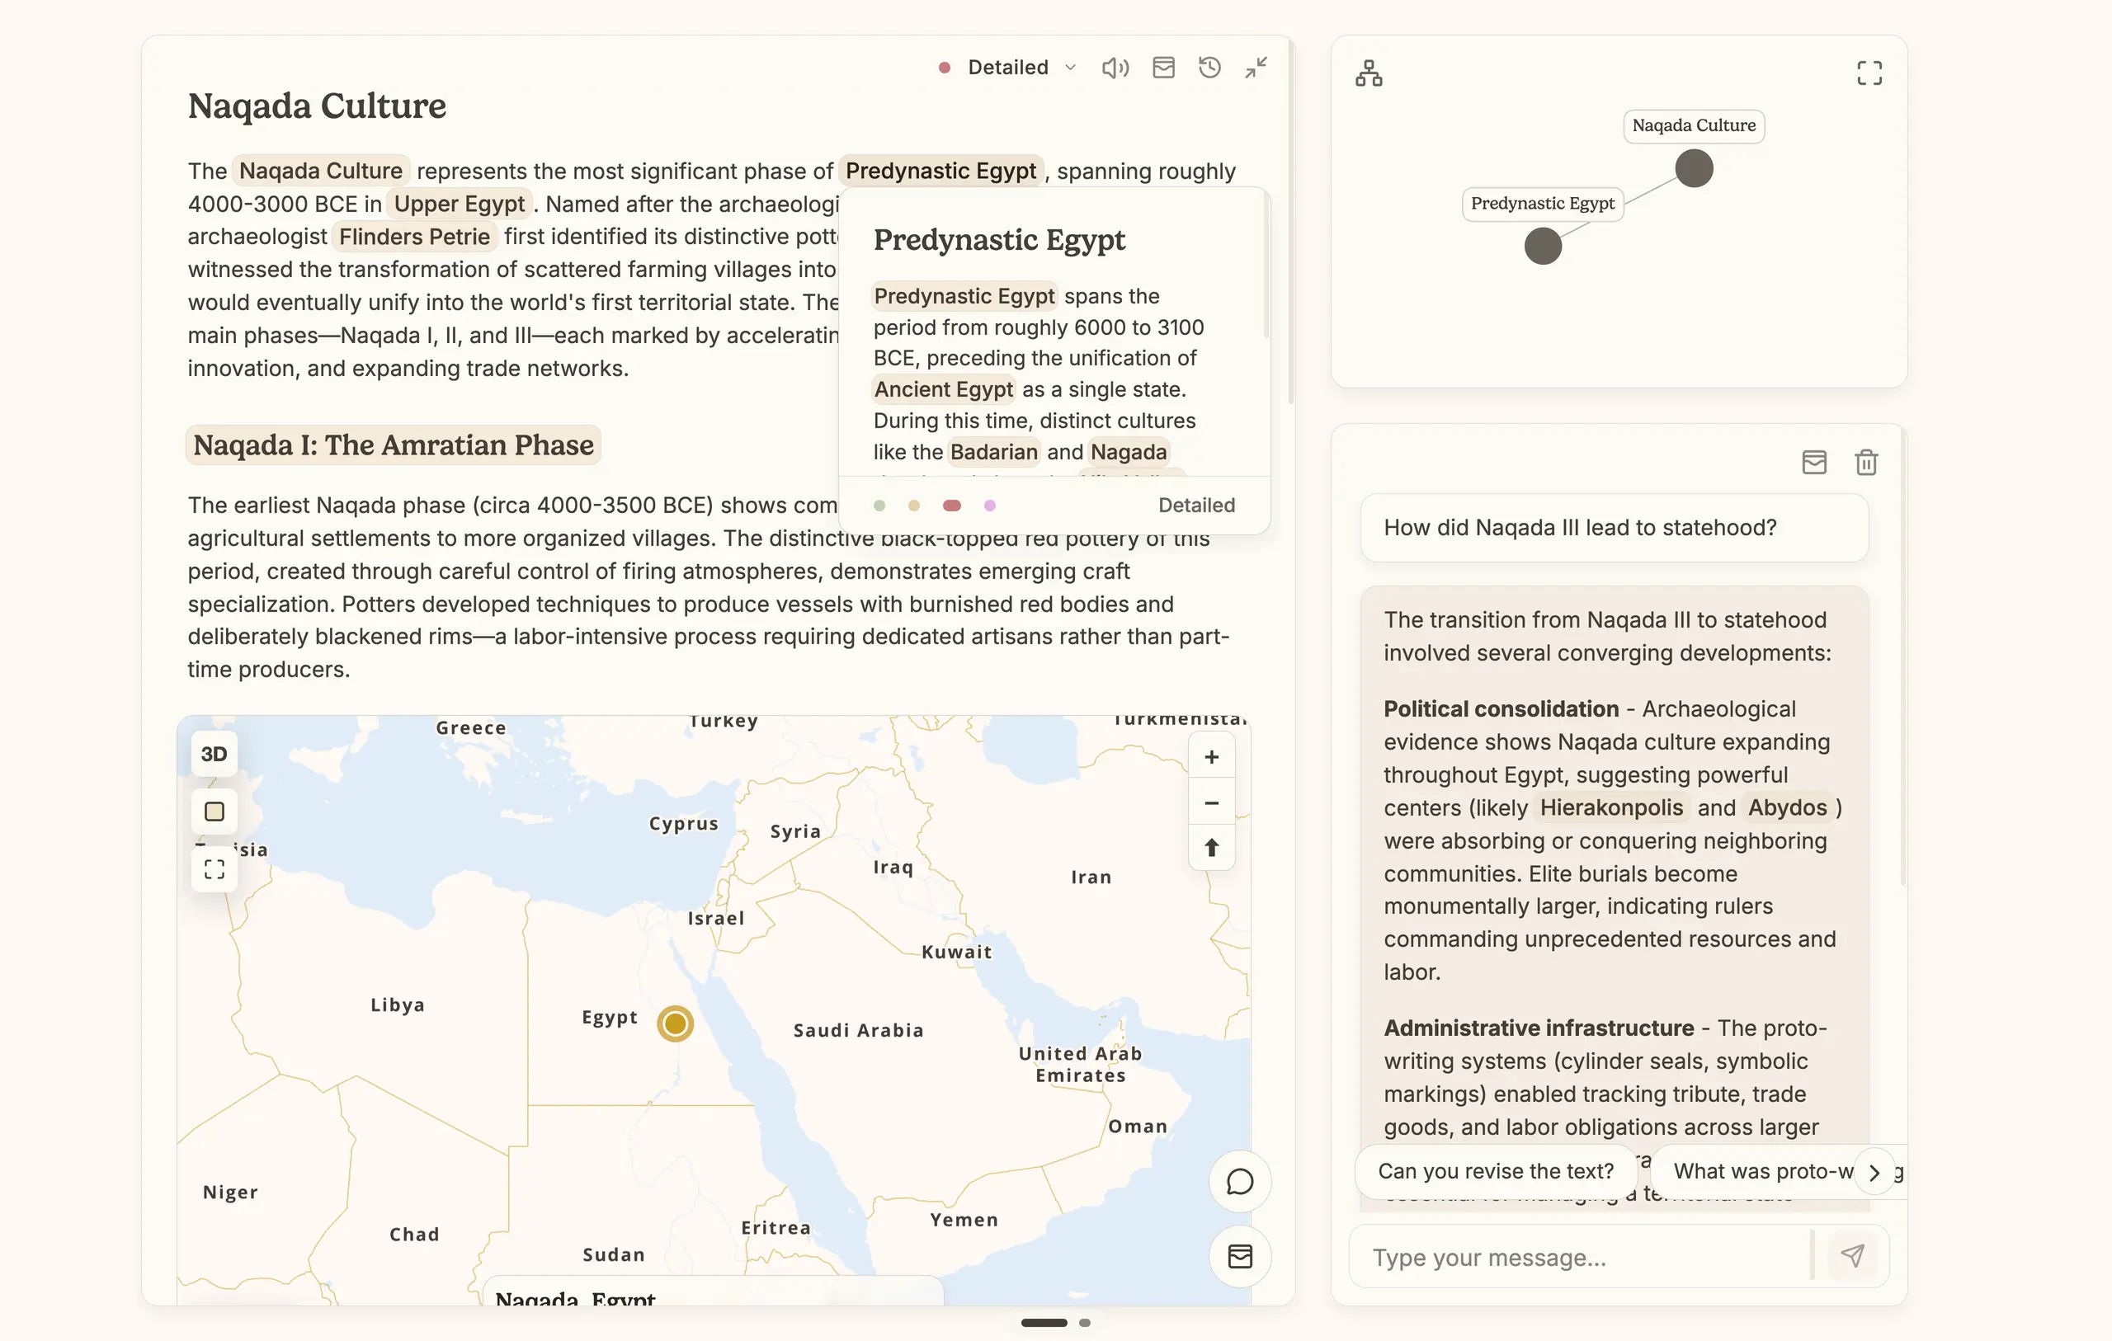Click the 'Political consolidation' bold heading in chat
This screenshot has width=2112, height=1341.
pos(1501,708)
